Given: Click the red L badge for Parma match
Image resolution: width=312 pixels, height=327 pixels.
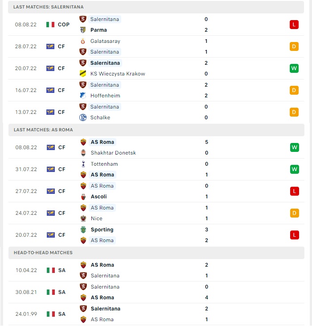Looking at the screenshot, I should [294, 25].
